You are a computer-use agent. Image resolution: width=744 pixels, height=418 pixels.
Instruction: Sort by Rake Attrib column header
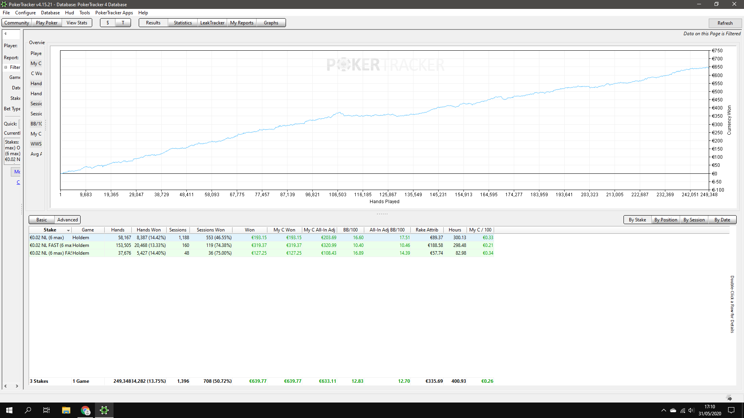point(427,230)
